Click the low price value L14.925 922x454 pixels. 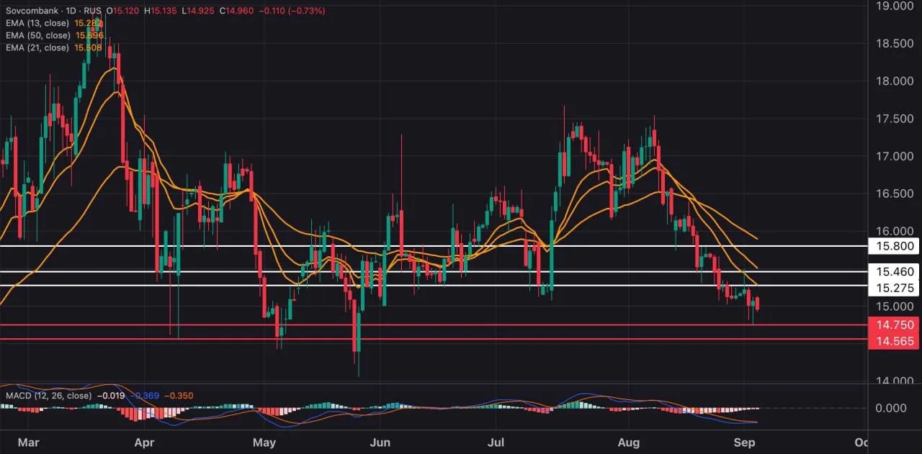[x=197, y=11]
